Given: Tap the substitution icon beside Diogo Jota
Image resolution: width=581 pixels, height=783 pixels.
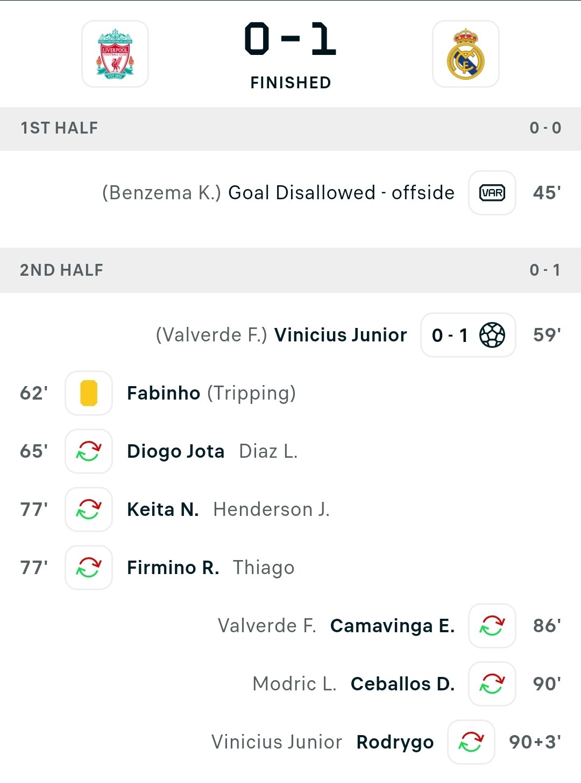Looking at the screenshot, I should click(89, 451).
